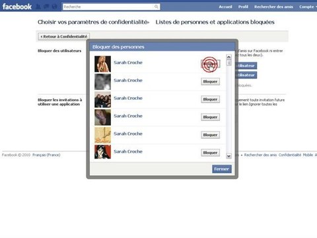Click Bloquer for the second Sarah Croche

tap(210, 81)
